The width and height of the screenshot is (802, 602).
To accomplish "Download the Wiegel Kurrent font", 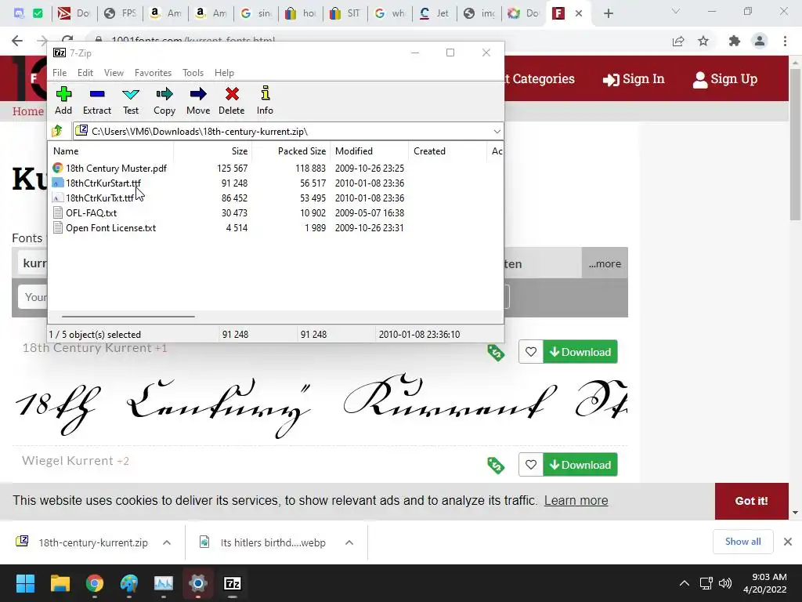I will 580,465.
